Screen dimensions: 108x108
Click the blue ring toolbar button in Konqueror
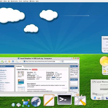point(13,61)
